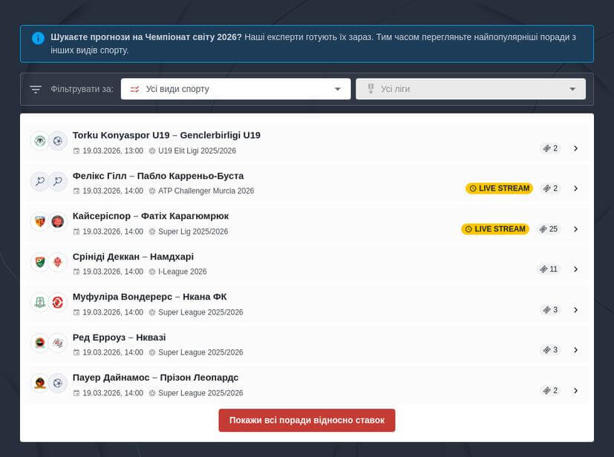Viewport: 614px width, 457px height.
Task: Click the Ред Ерроуз team logo
Action: tap(39, 343)
